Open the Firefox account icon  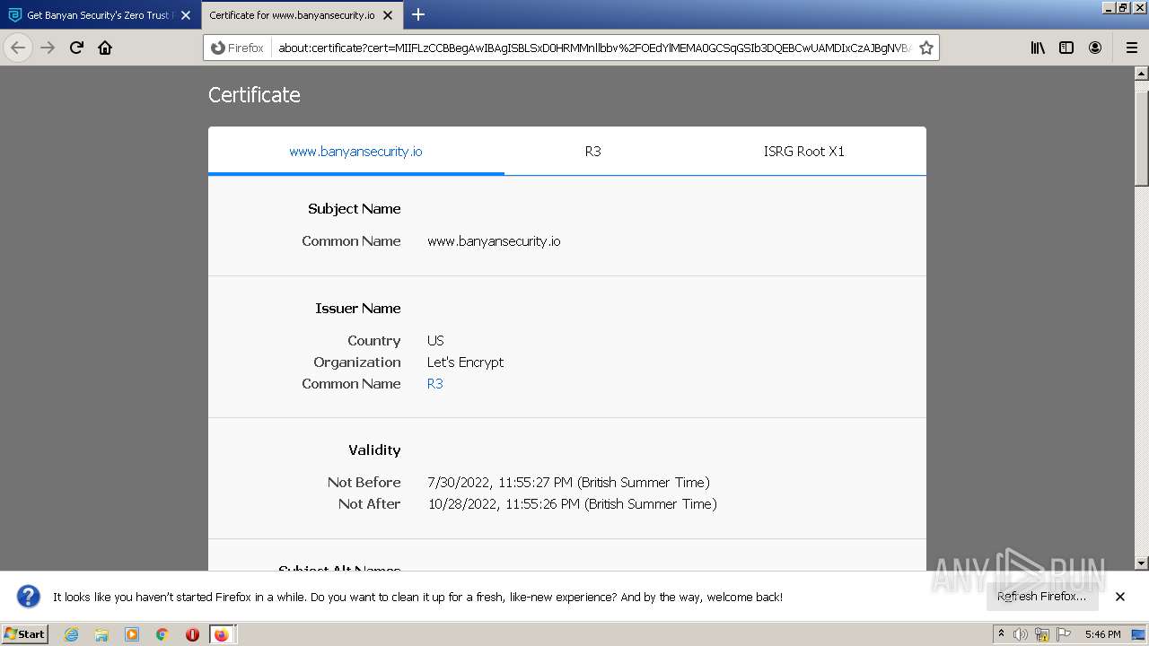[1095, 48]
